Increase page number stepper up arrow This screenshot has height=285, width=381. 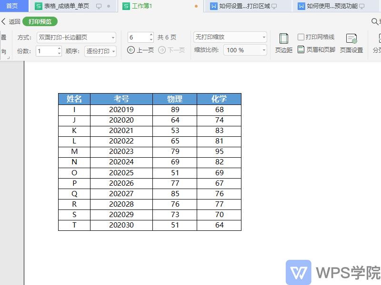click(x=151, y=35)
